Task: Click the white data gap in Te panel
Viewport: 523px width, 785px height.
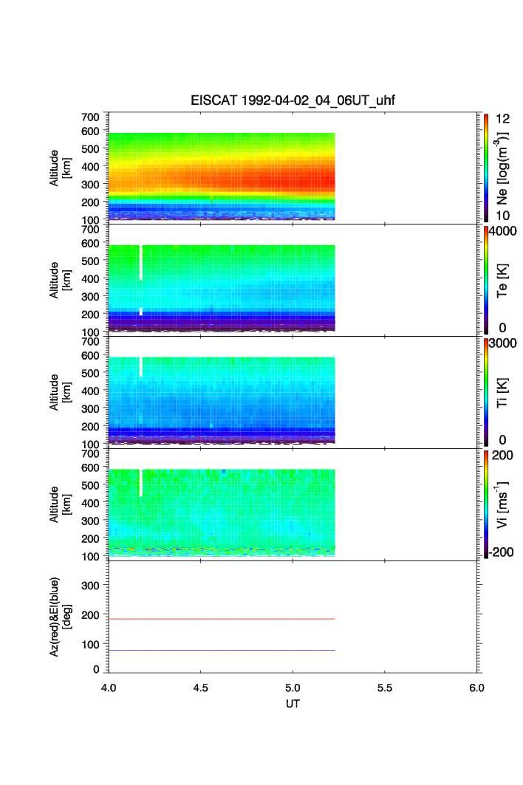Action: [x=141, y=262]
